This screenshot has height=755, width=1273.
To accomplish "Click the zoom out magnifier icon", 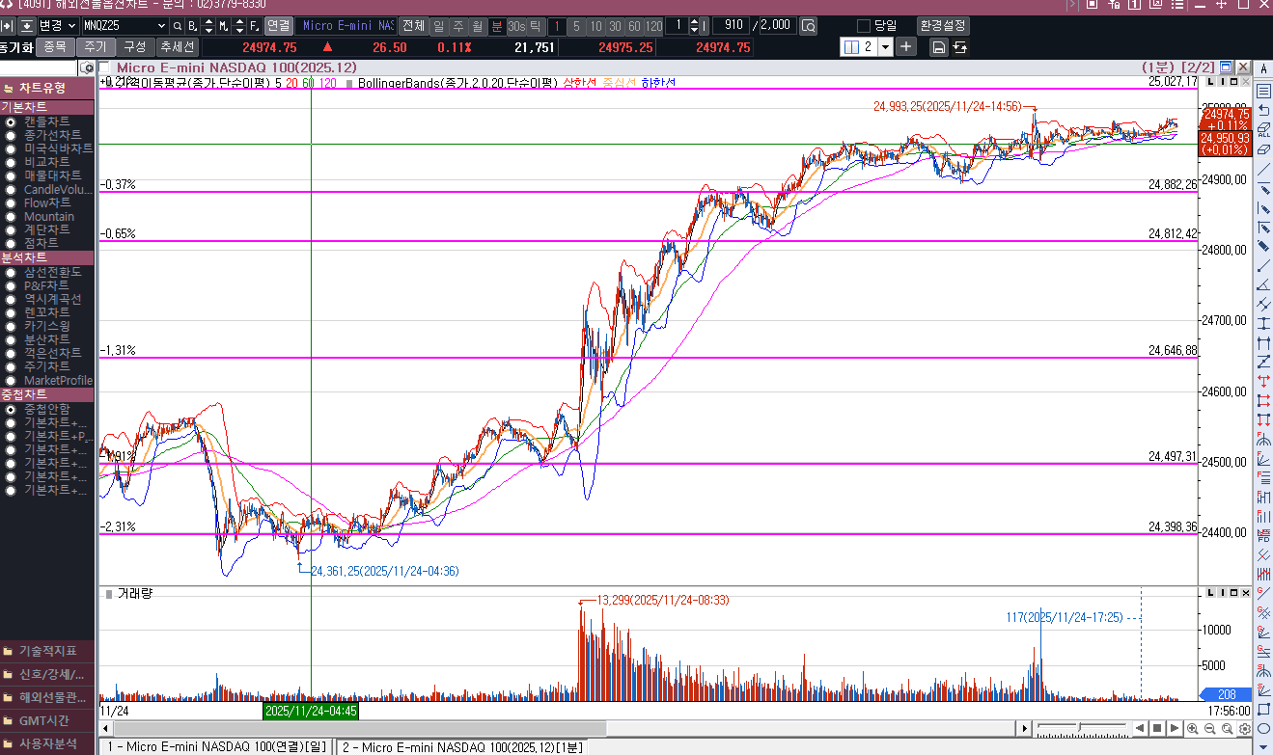I will [1210, 728].
